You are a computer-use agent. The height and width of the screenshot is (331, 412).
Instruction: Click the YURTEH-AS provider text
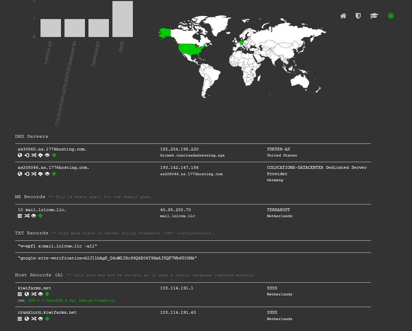[278, 149]
